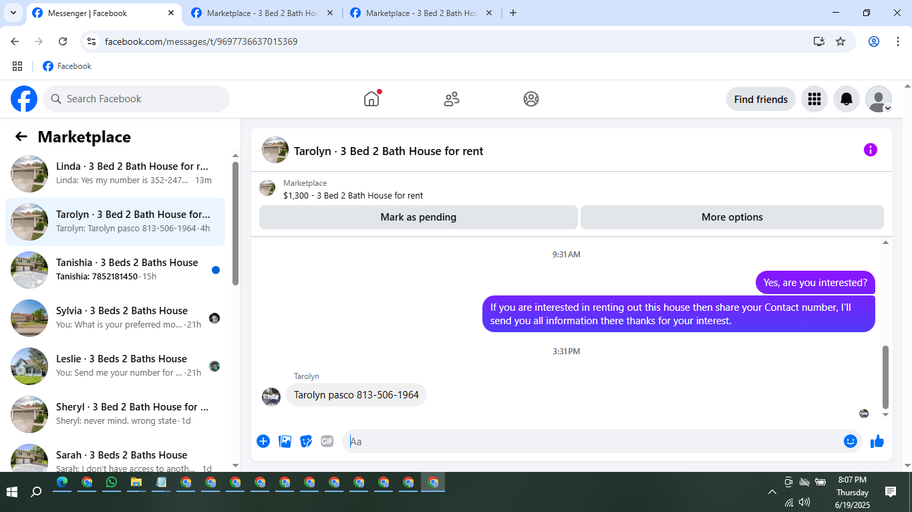Open Tanishia's unread conversation
This screenshot has width=912, height=512.
115,270
